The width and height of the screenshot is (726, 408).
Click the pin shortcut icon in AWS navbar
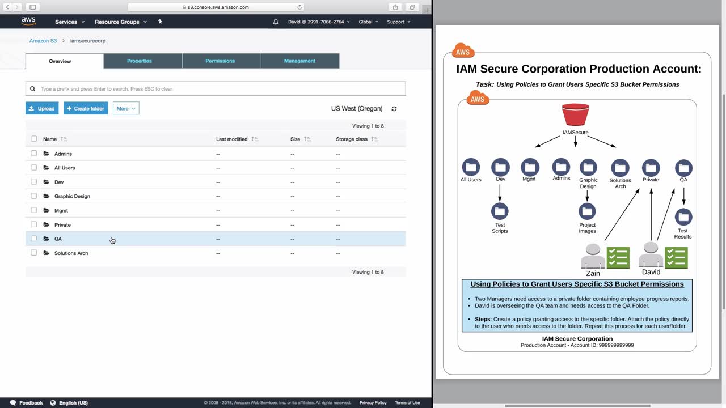tap(160, 22)
